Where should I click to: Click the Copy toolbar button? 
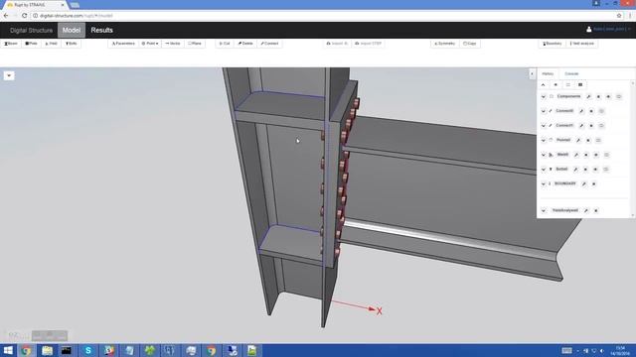tap(470, 44)
